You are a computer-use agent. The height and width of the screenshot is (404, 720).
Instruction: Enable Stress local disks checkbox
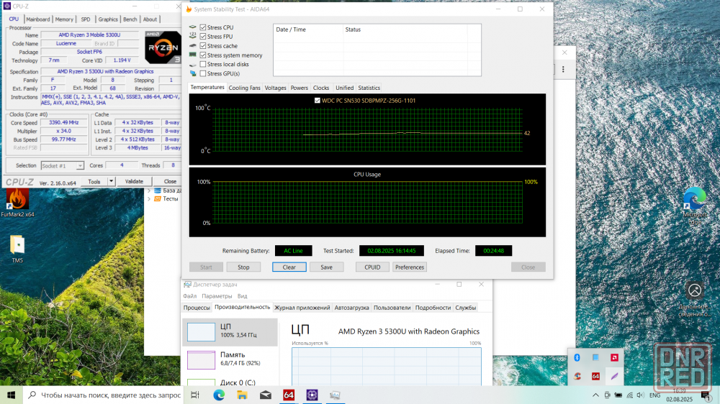point(203,64)
